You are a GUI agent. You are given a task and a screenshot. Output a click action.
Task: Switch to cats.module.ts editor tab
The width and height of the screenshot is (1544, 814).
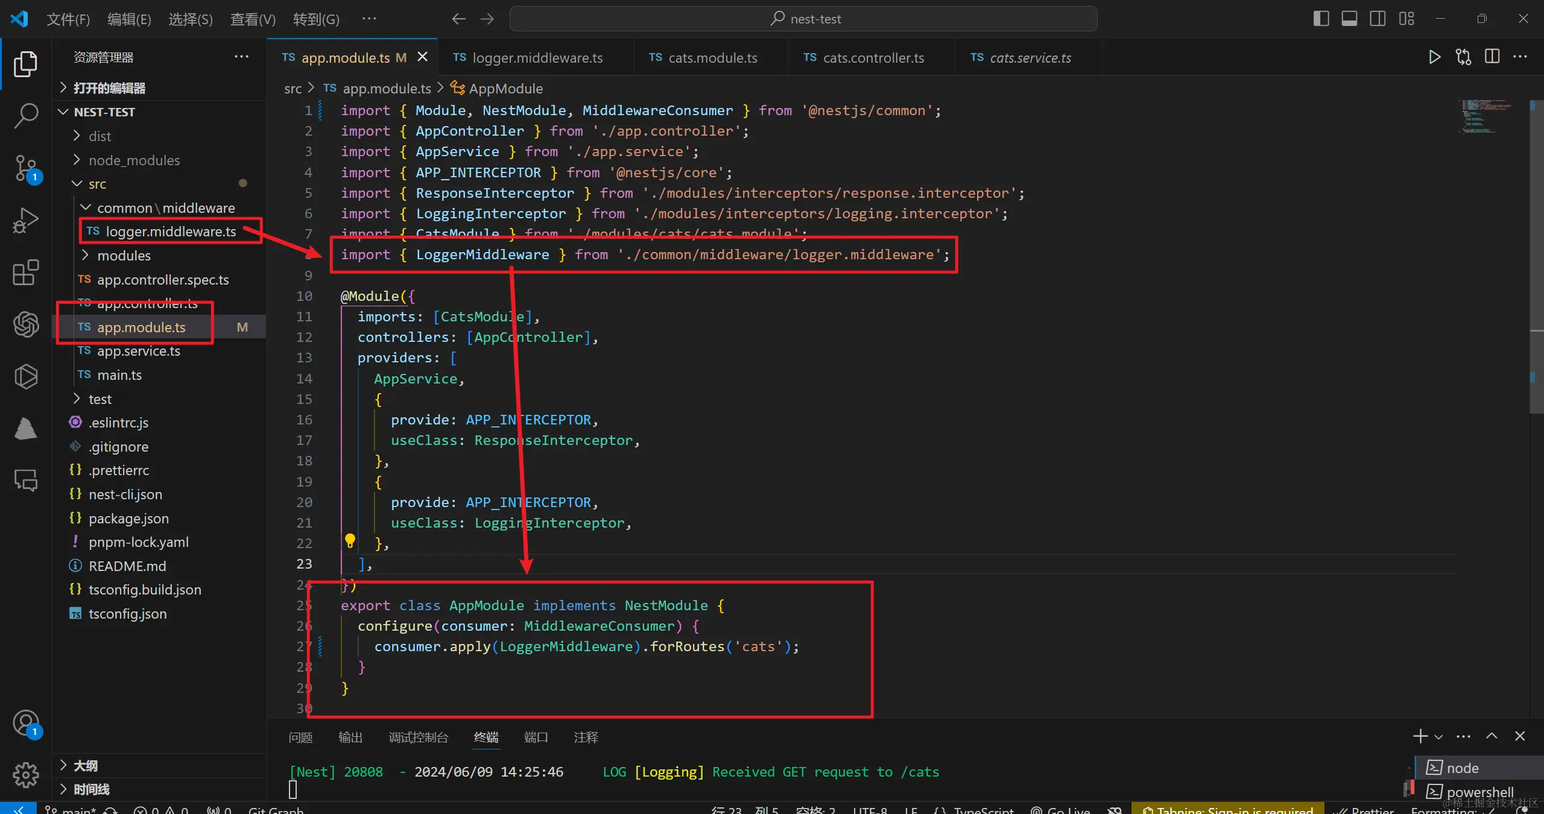[710, 57]
